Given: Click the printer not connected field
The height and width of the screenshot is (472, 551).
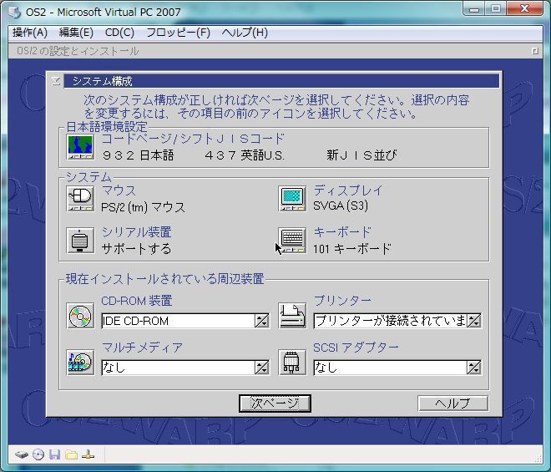Looking at the screenshot, I should coord(390,321).
